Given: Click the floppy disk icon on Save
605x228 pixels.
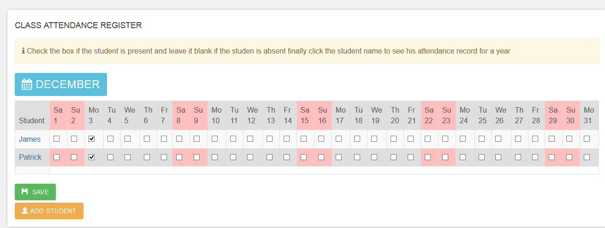Looking at the screenshot, I should click(25, 192).
